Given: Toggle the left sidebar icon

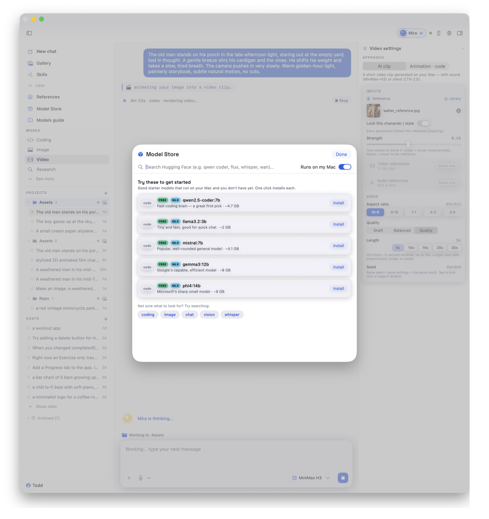Looking at the screenshot, I should click(x=29, y=33).
